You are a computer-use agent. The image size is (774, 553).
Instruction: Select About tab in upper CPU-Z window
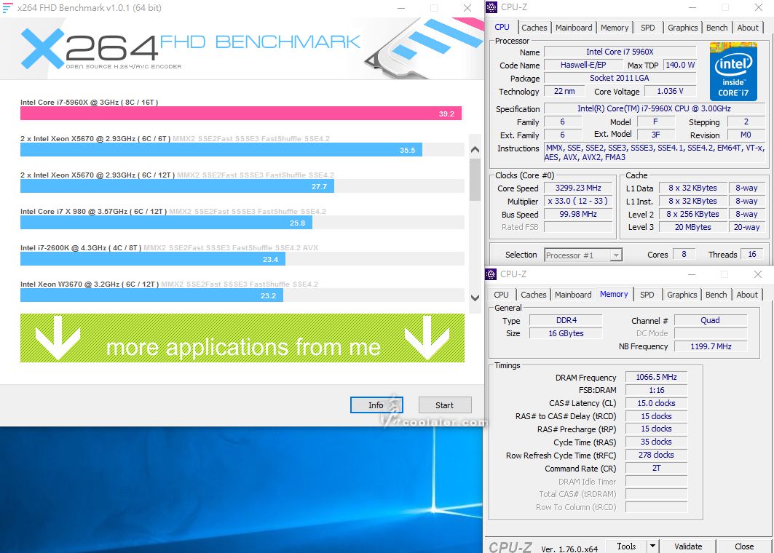748,28
